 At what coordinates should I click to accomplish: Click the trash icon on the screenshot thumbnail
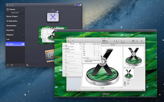point(54,27)
